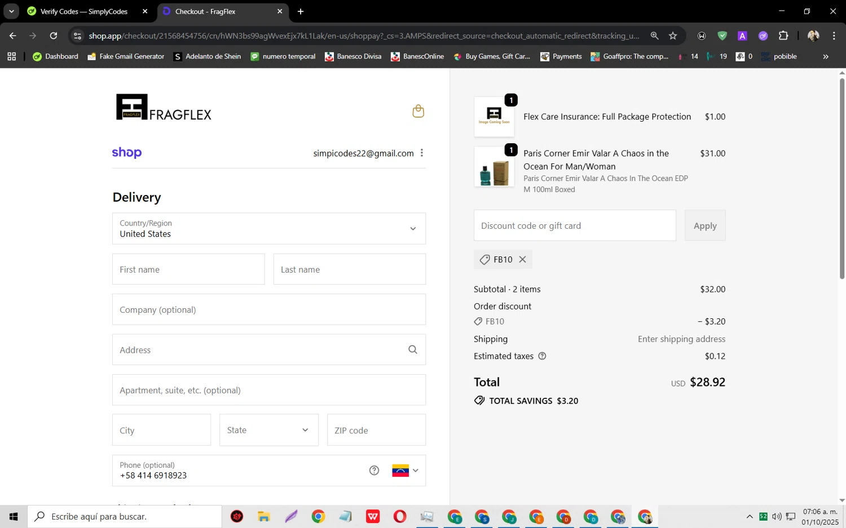Image resolution: width=846 pixels, height=528 pixels.
Task: Click the address search magnifier icon
Action: click(x=413, y=350)
